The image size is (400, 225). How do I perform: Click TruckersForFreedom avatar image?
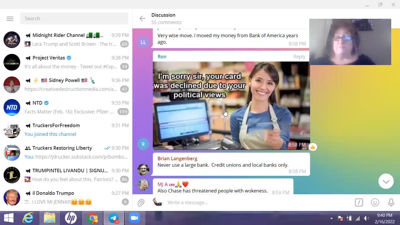tap(12, 130)
